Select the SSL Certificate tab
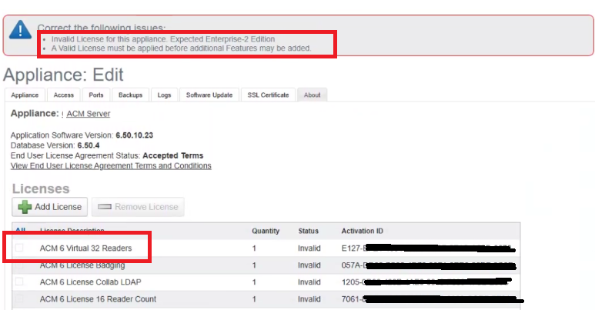The image size is (595, 310). 268,95
